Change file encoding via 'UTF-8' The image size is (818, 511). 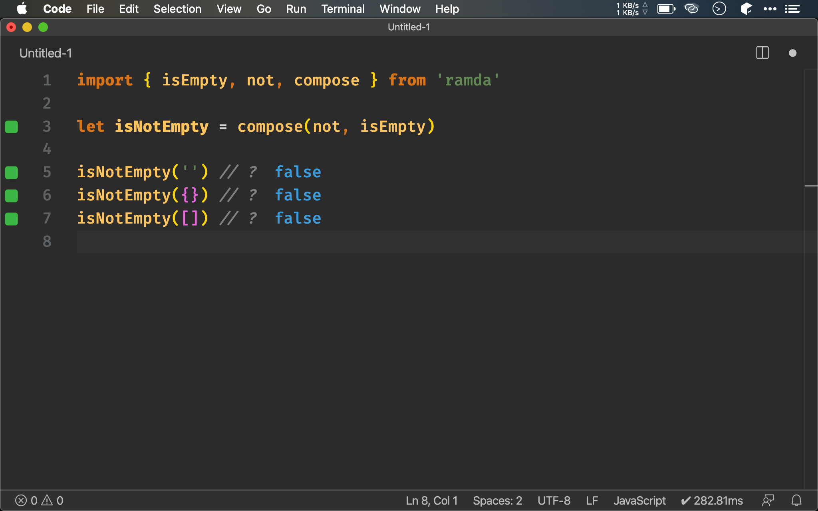[x=554, y=501]
